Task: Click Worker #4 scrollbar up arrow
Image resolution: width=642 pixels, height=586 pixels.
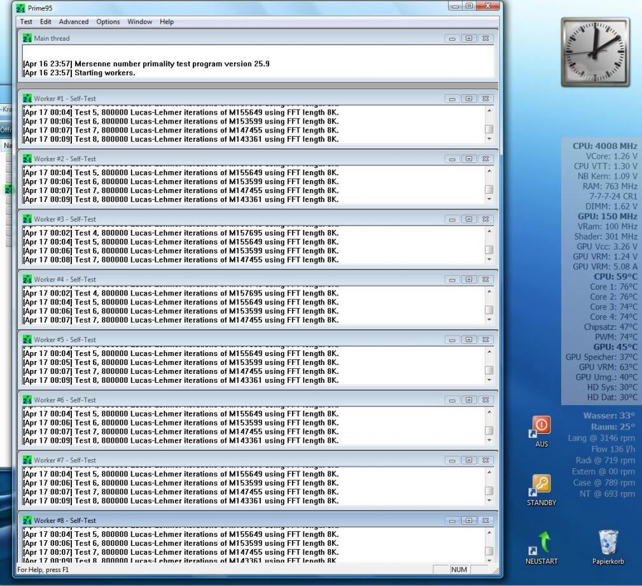Action: point(489,291)
